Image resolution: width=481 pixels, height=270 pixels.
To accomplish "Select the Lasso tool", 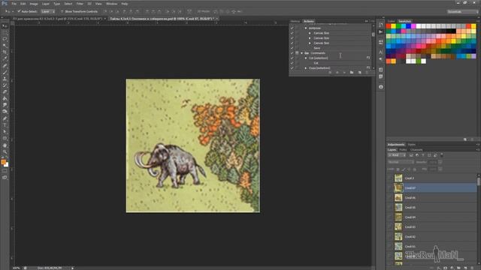I will (5, 39).
